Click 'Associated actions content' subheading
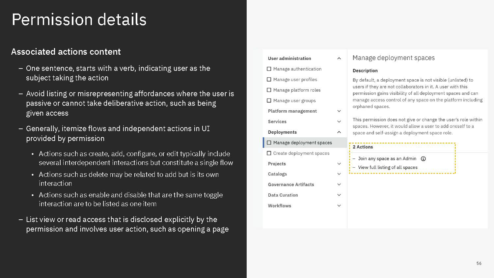This screenshot has height=278, width=494. pos(66,52)
